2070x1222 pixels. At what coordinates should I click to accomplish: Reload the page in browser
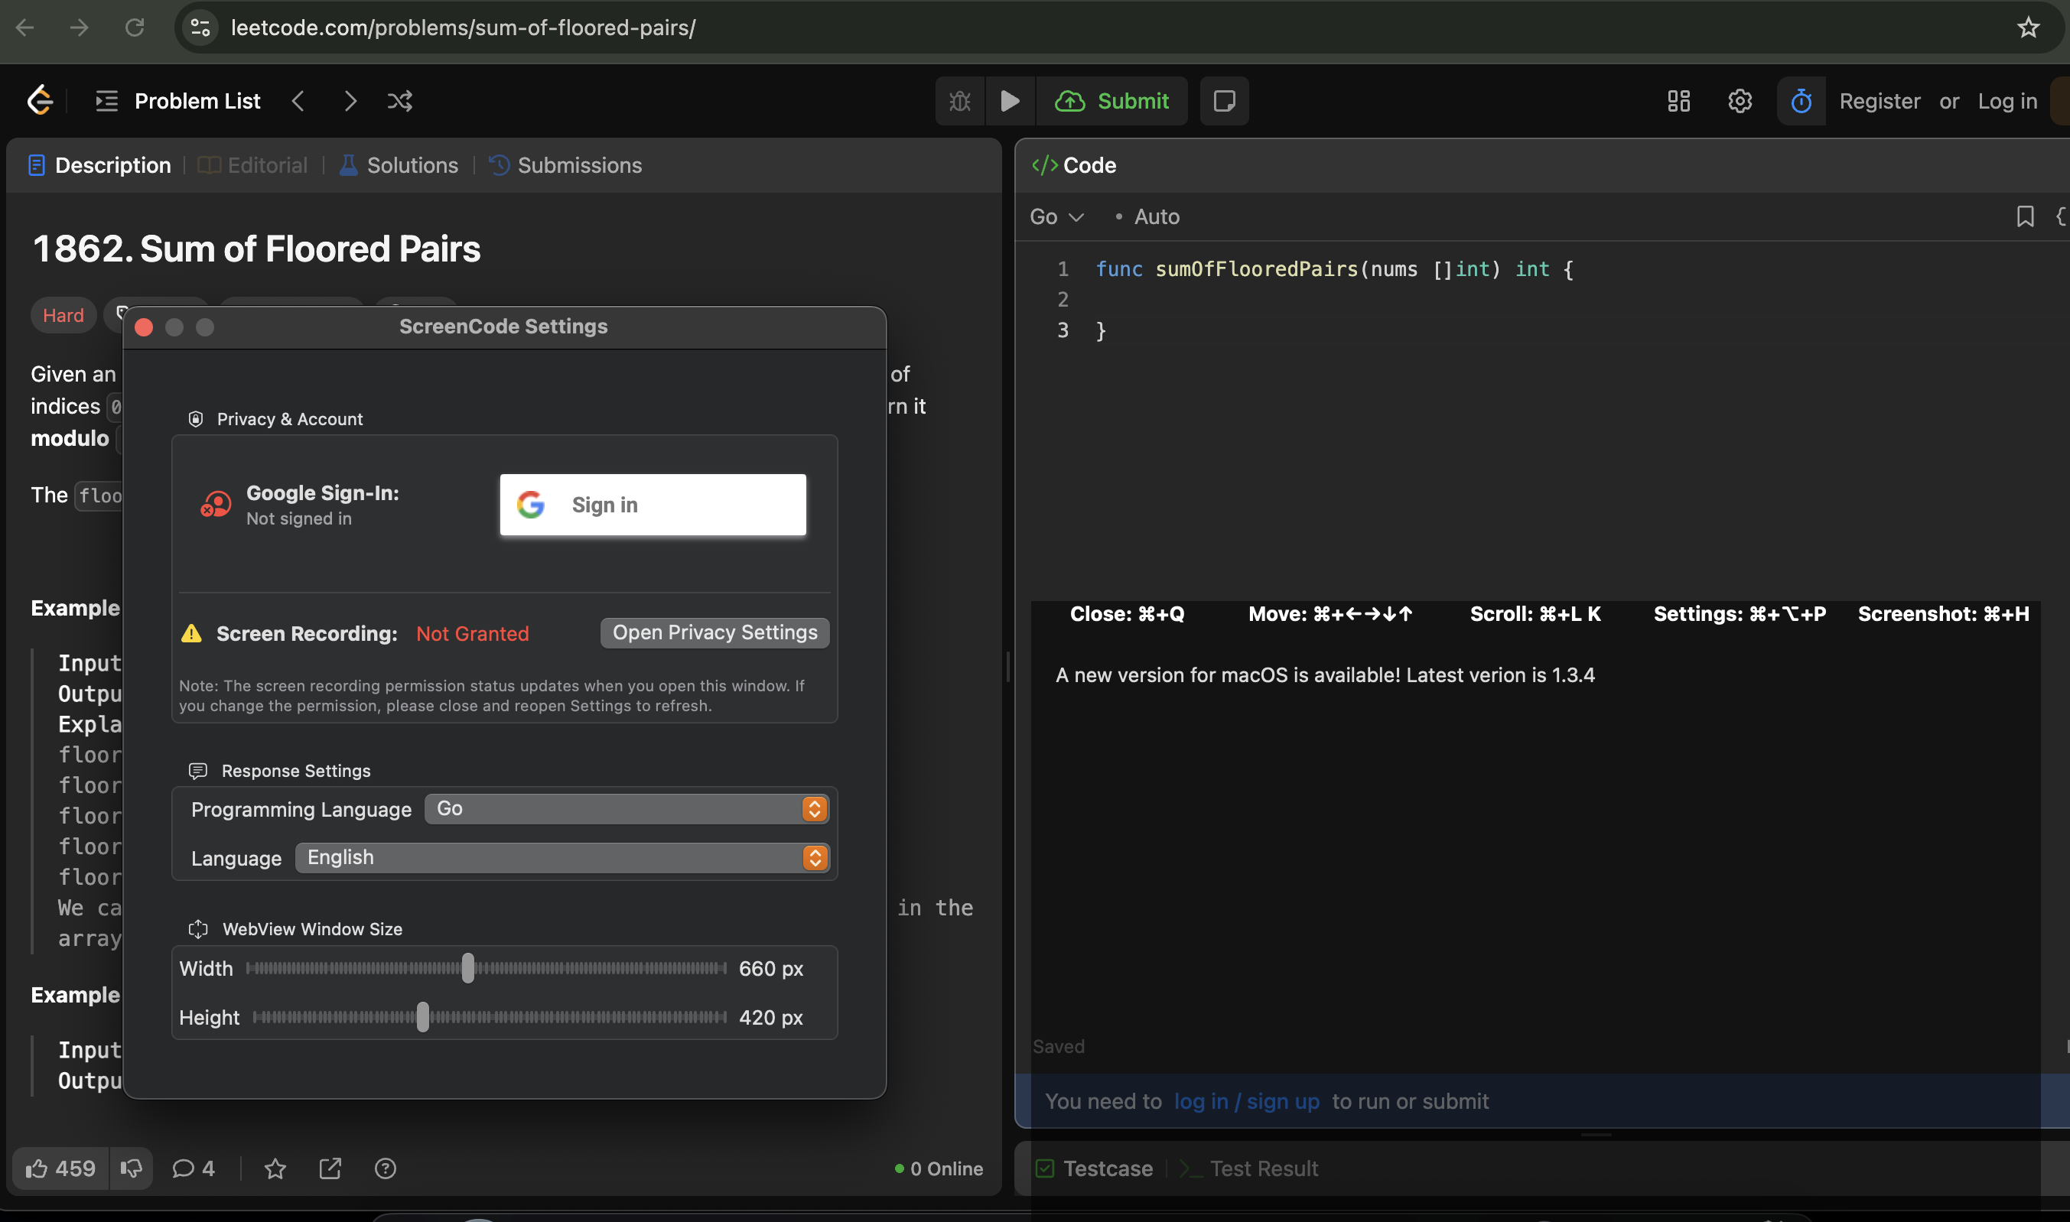135,28
